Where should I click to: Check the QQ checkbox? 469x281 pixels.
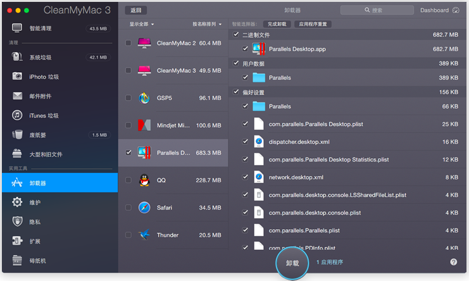tap(128, 180)
